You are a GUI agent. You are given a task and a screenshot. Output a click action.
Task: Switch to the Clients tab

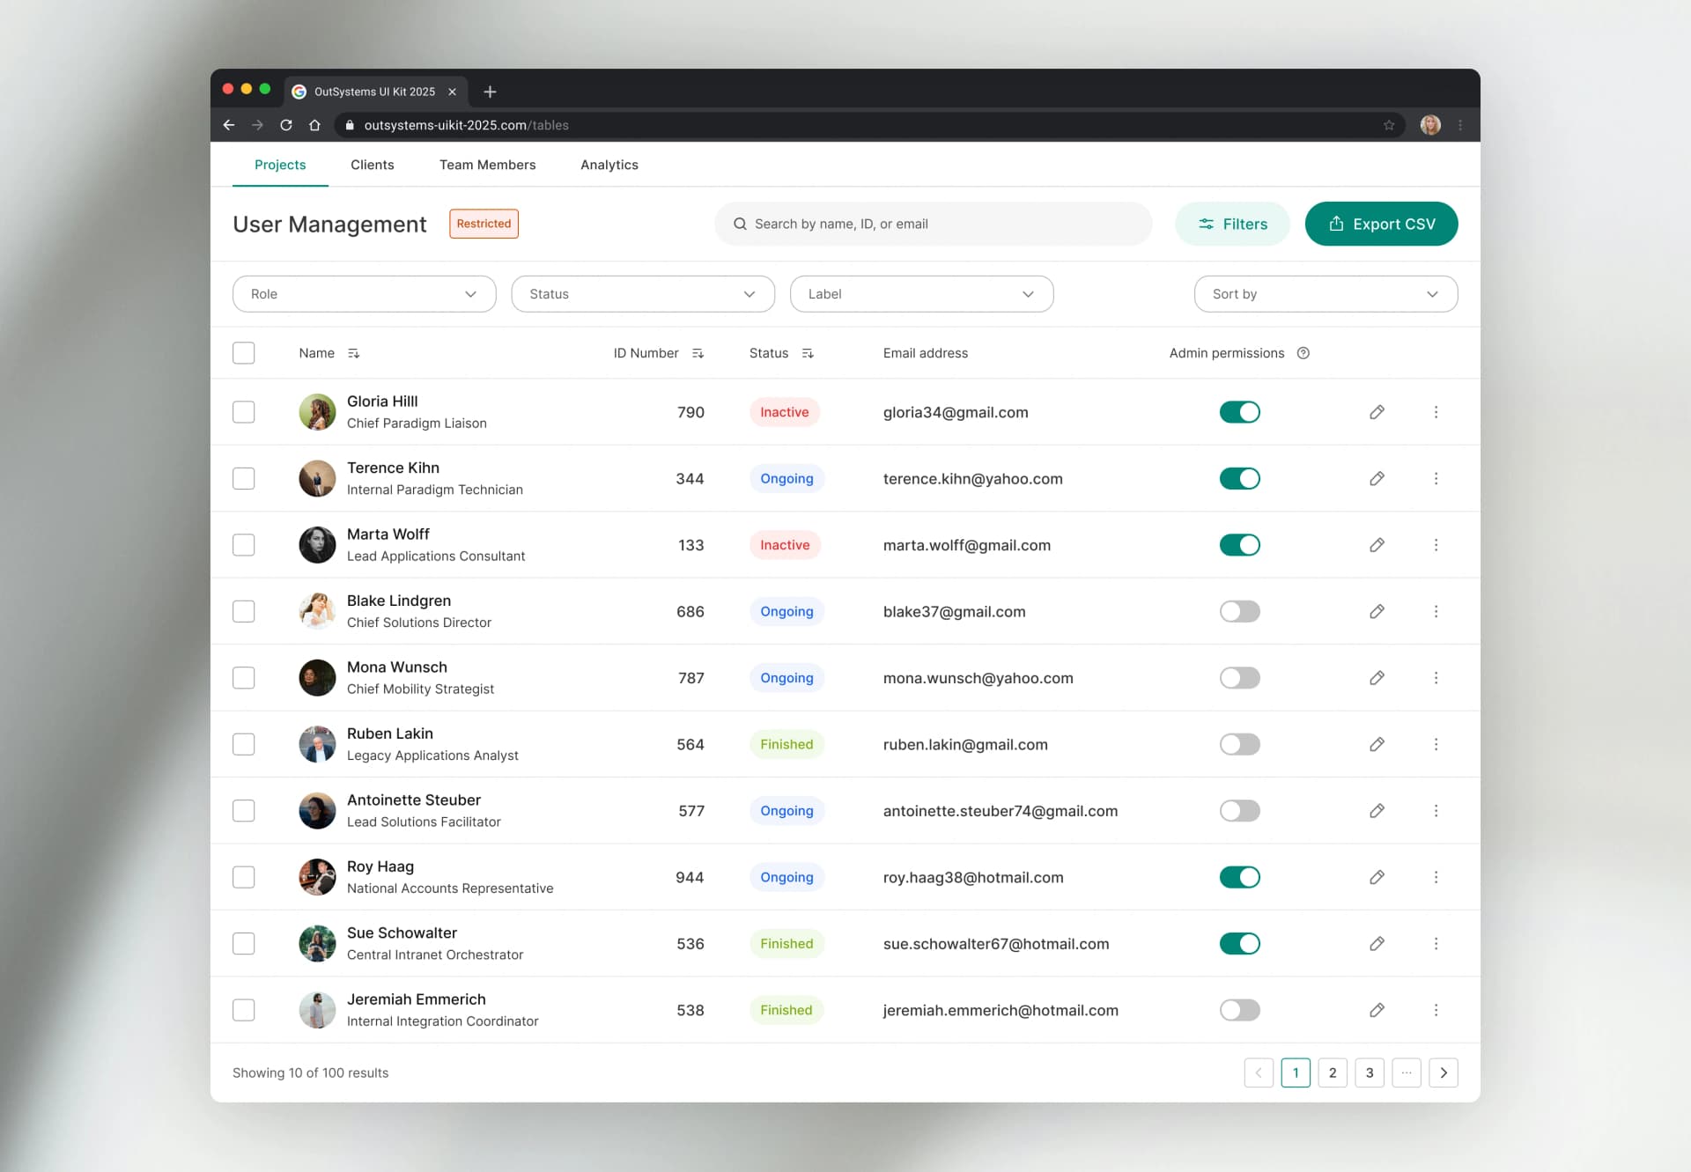pyautogui.click(x=373, y=165)
